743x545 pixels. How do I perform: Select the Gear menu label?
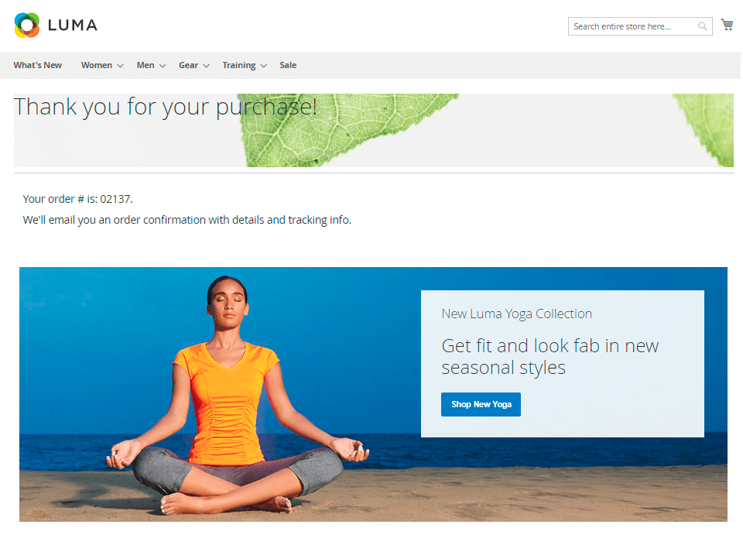coord(189,65)
